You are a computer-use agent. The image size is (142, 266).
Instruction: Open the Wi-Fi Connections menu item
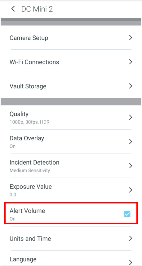point(71,62)
